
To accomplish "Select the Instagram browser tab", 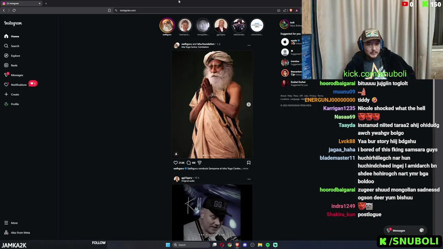I will (21, 3).
